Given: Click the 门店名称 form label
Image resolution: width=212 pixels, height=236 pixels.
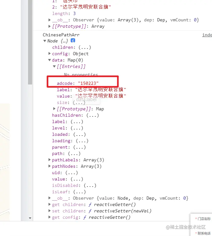Looking at the screenshot, I should point(204,219).
